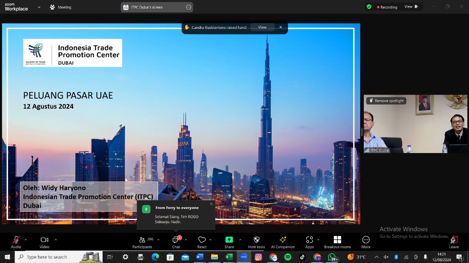Expand chat options arrow beside Chat
469x263 pixels.
(x=186, y=240)
